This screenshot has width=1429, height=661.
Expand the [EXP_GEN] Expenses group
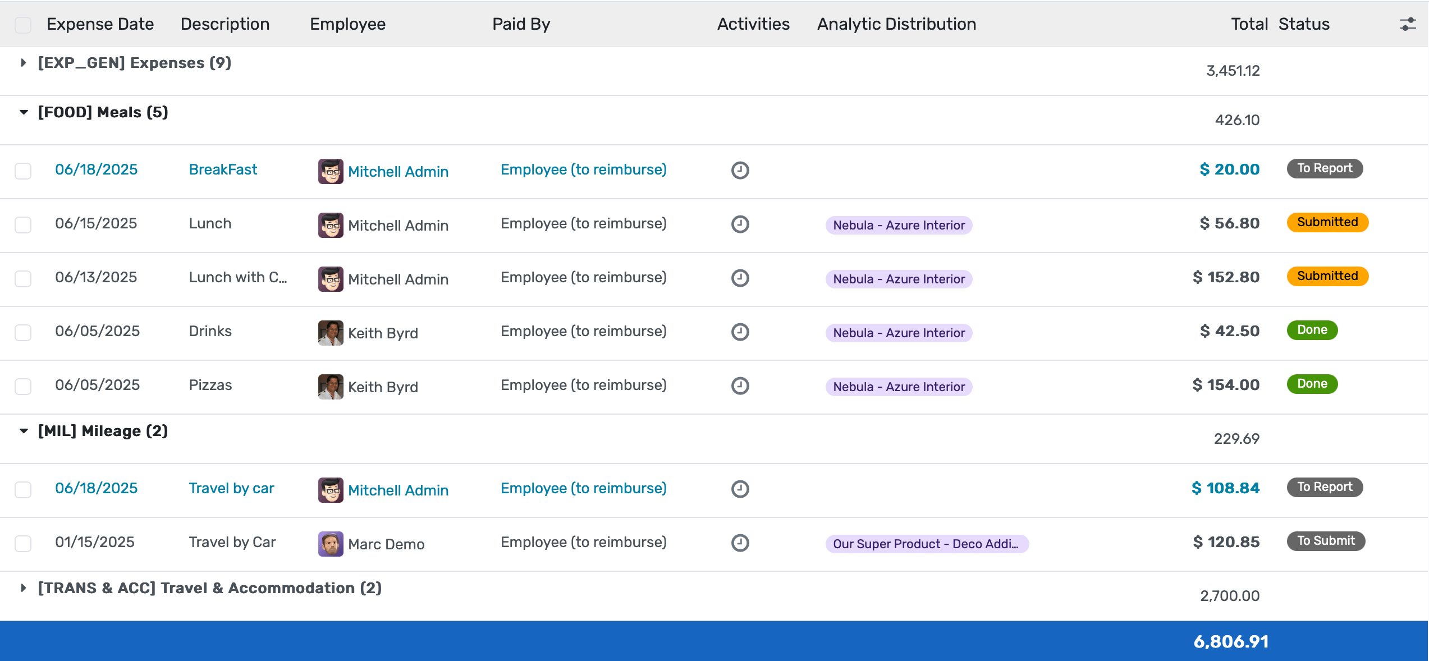(23, 63)
